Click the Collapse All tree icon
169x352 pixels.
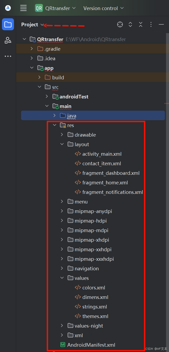click(141, 24)
